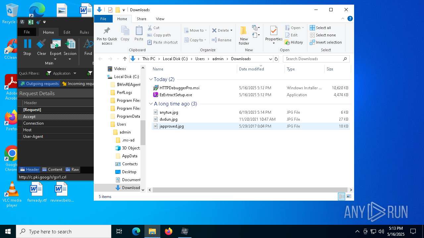Toggle Incoming requests filter
The width and height of the screenshot is (424, 238).
tap(78, 84)
